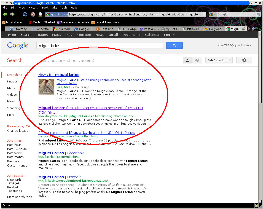This screenshot has height=209, width=263.
Task: Click the News for miguel larios link
Action: click(x=59, y=75)
